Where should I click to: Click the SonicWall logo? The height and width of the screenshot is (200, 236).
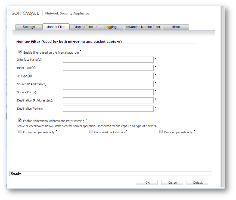(26, 13)
